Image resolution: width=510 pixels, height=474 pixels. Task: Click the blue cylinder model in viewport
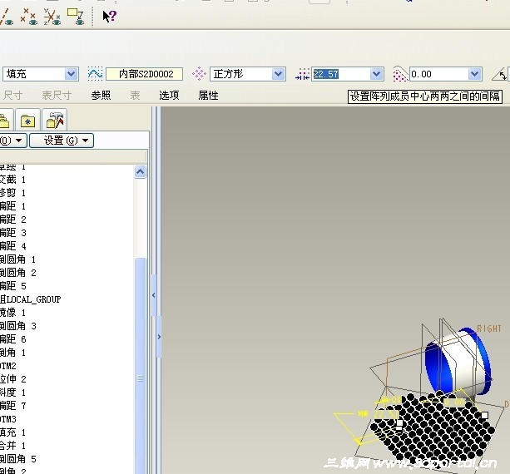[458, 362]
